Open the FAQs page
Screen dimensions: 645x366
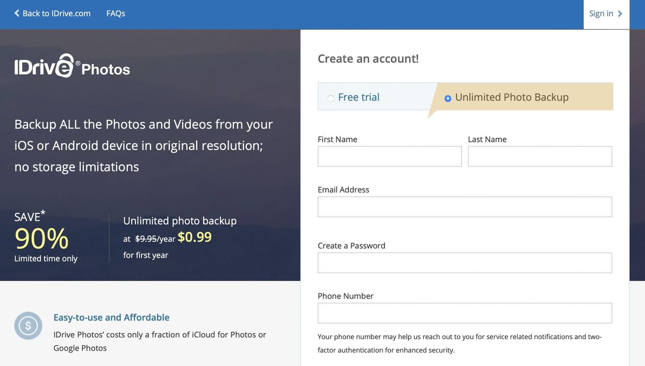(x=115, y=13)
